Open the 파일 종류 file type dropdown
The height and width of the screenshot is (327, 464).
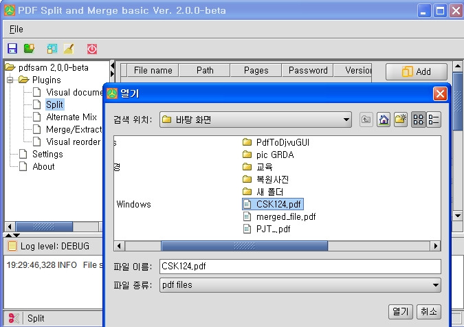click(300, 285)
